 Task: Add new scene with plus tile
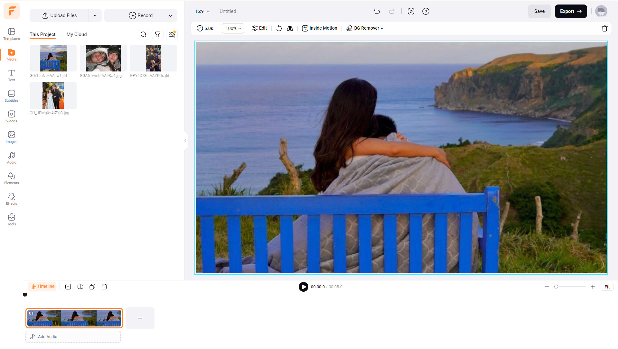(x=140, y=318)
